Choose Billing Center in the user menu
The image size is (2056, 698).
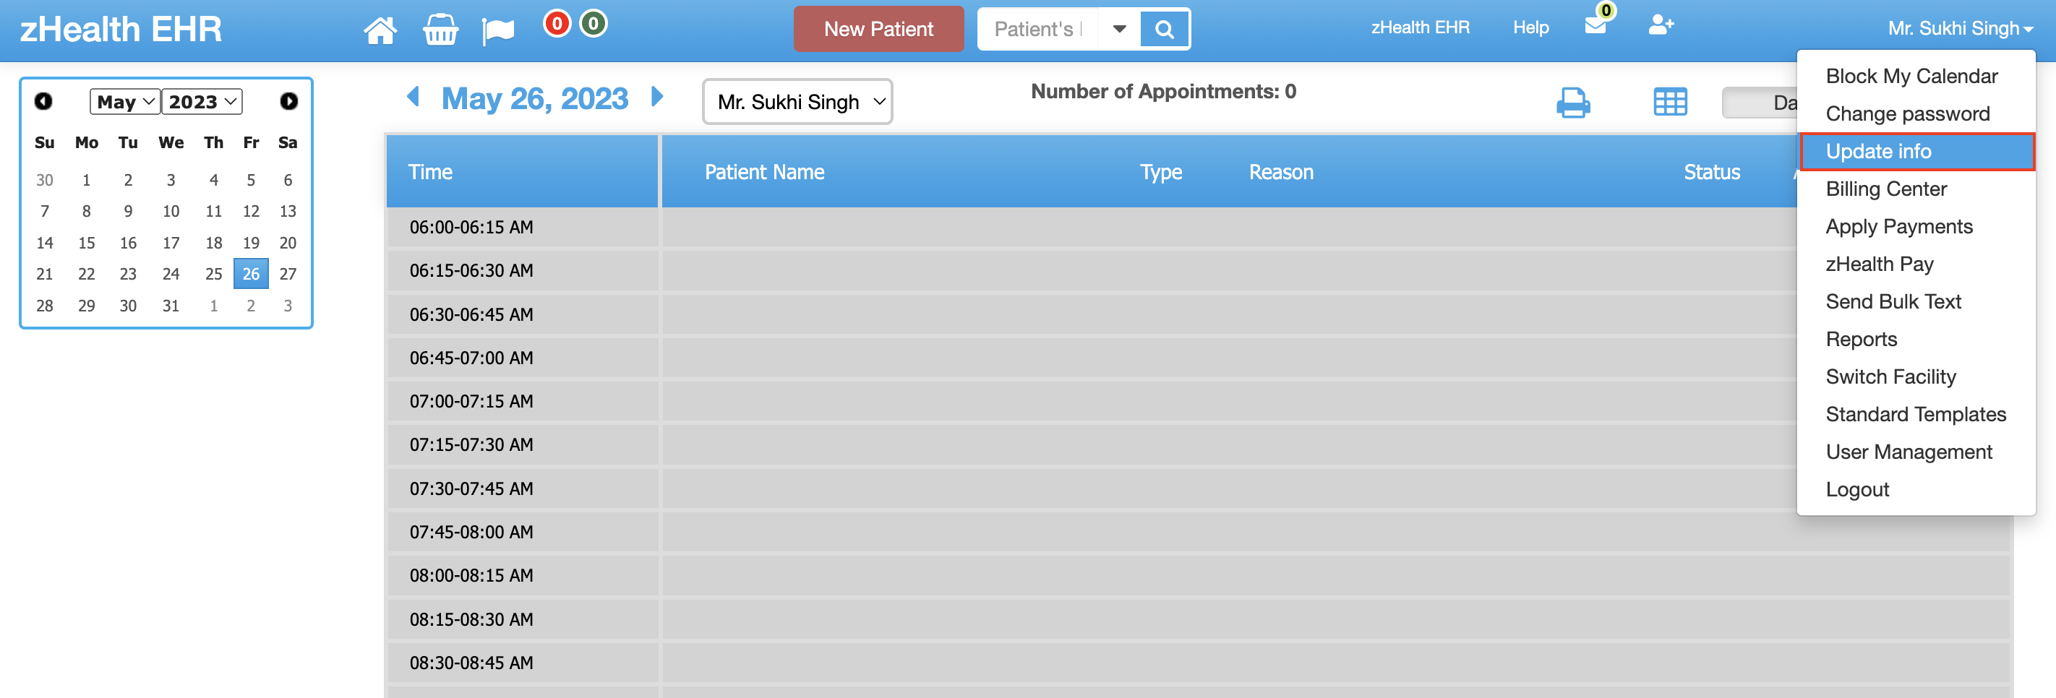[1886, 189]
